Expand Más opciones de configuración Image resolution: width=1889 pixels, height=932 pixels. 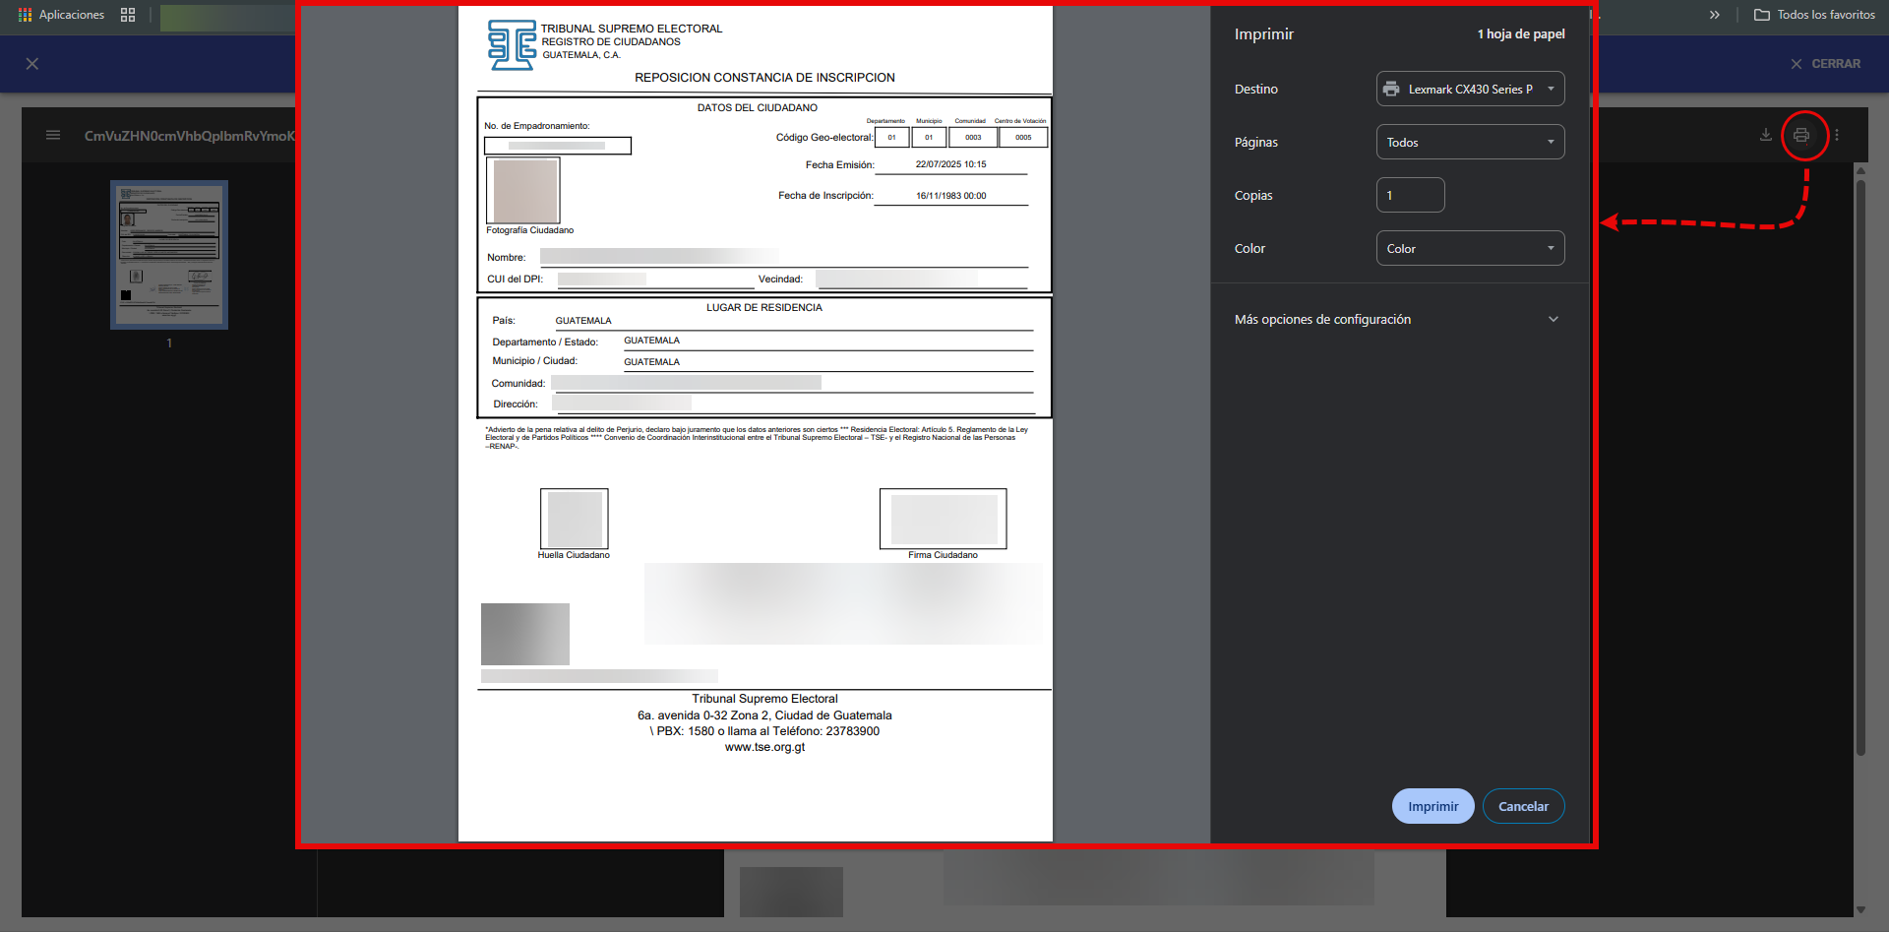point(1397,319)
